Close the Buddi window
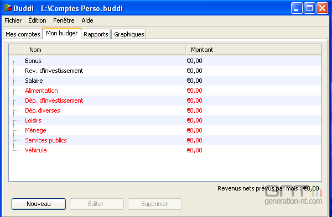Screen dimensions: 332x217 tap(322, 8)
